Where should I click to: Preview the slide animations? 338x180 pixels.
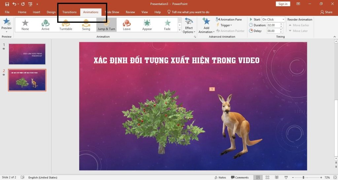tap(7, 25)
